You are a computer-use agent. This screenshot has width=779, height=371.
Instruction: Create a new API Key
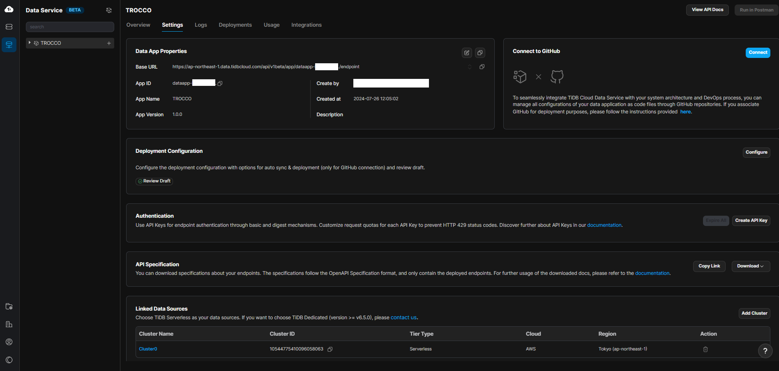click(751, 221)
